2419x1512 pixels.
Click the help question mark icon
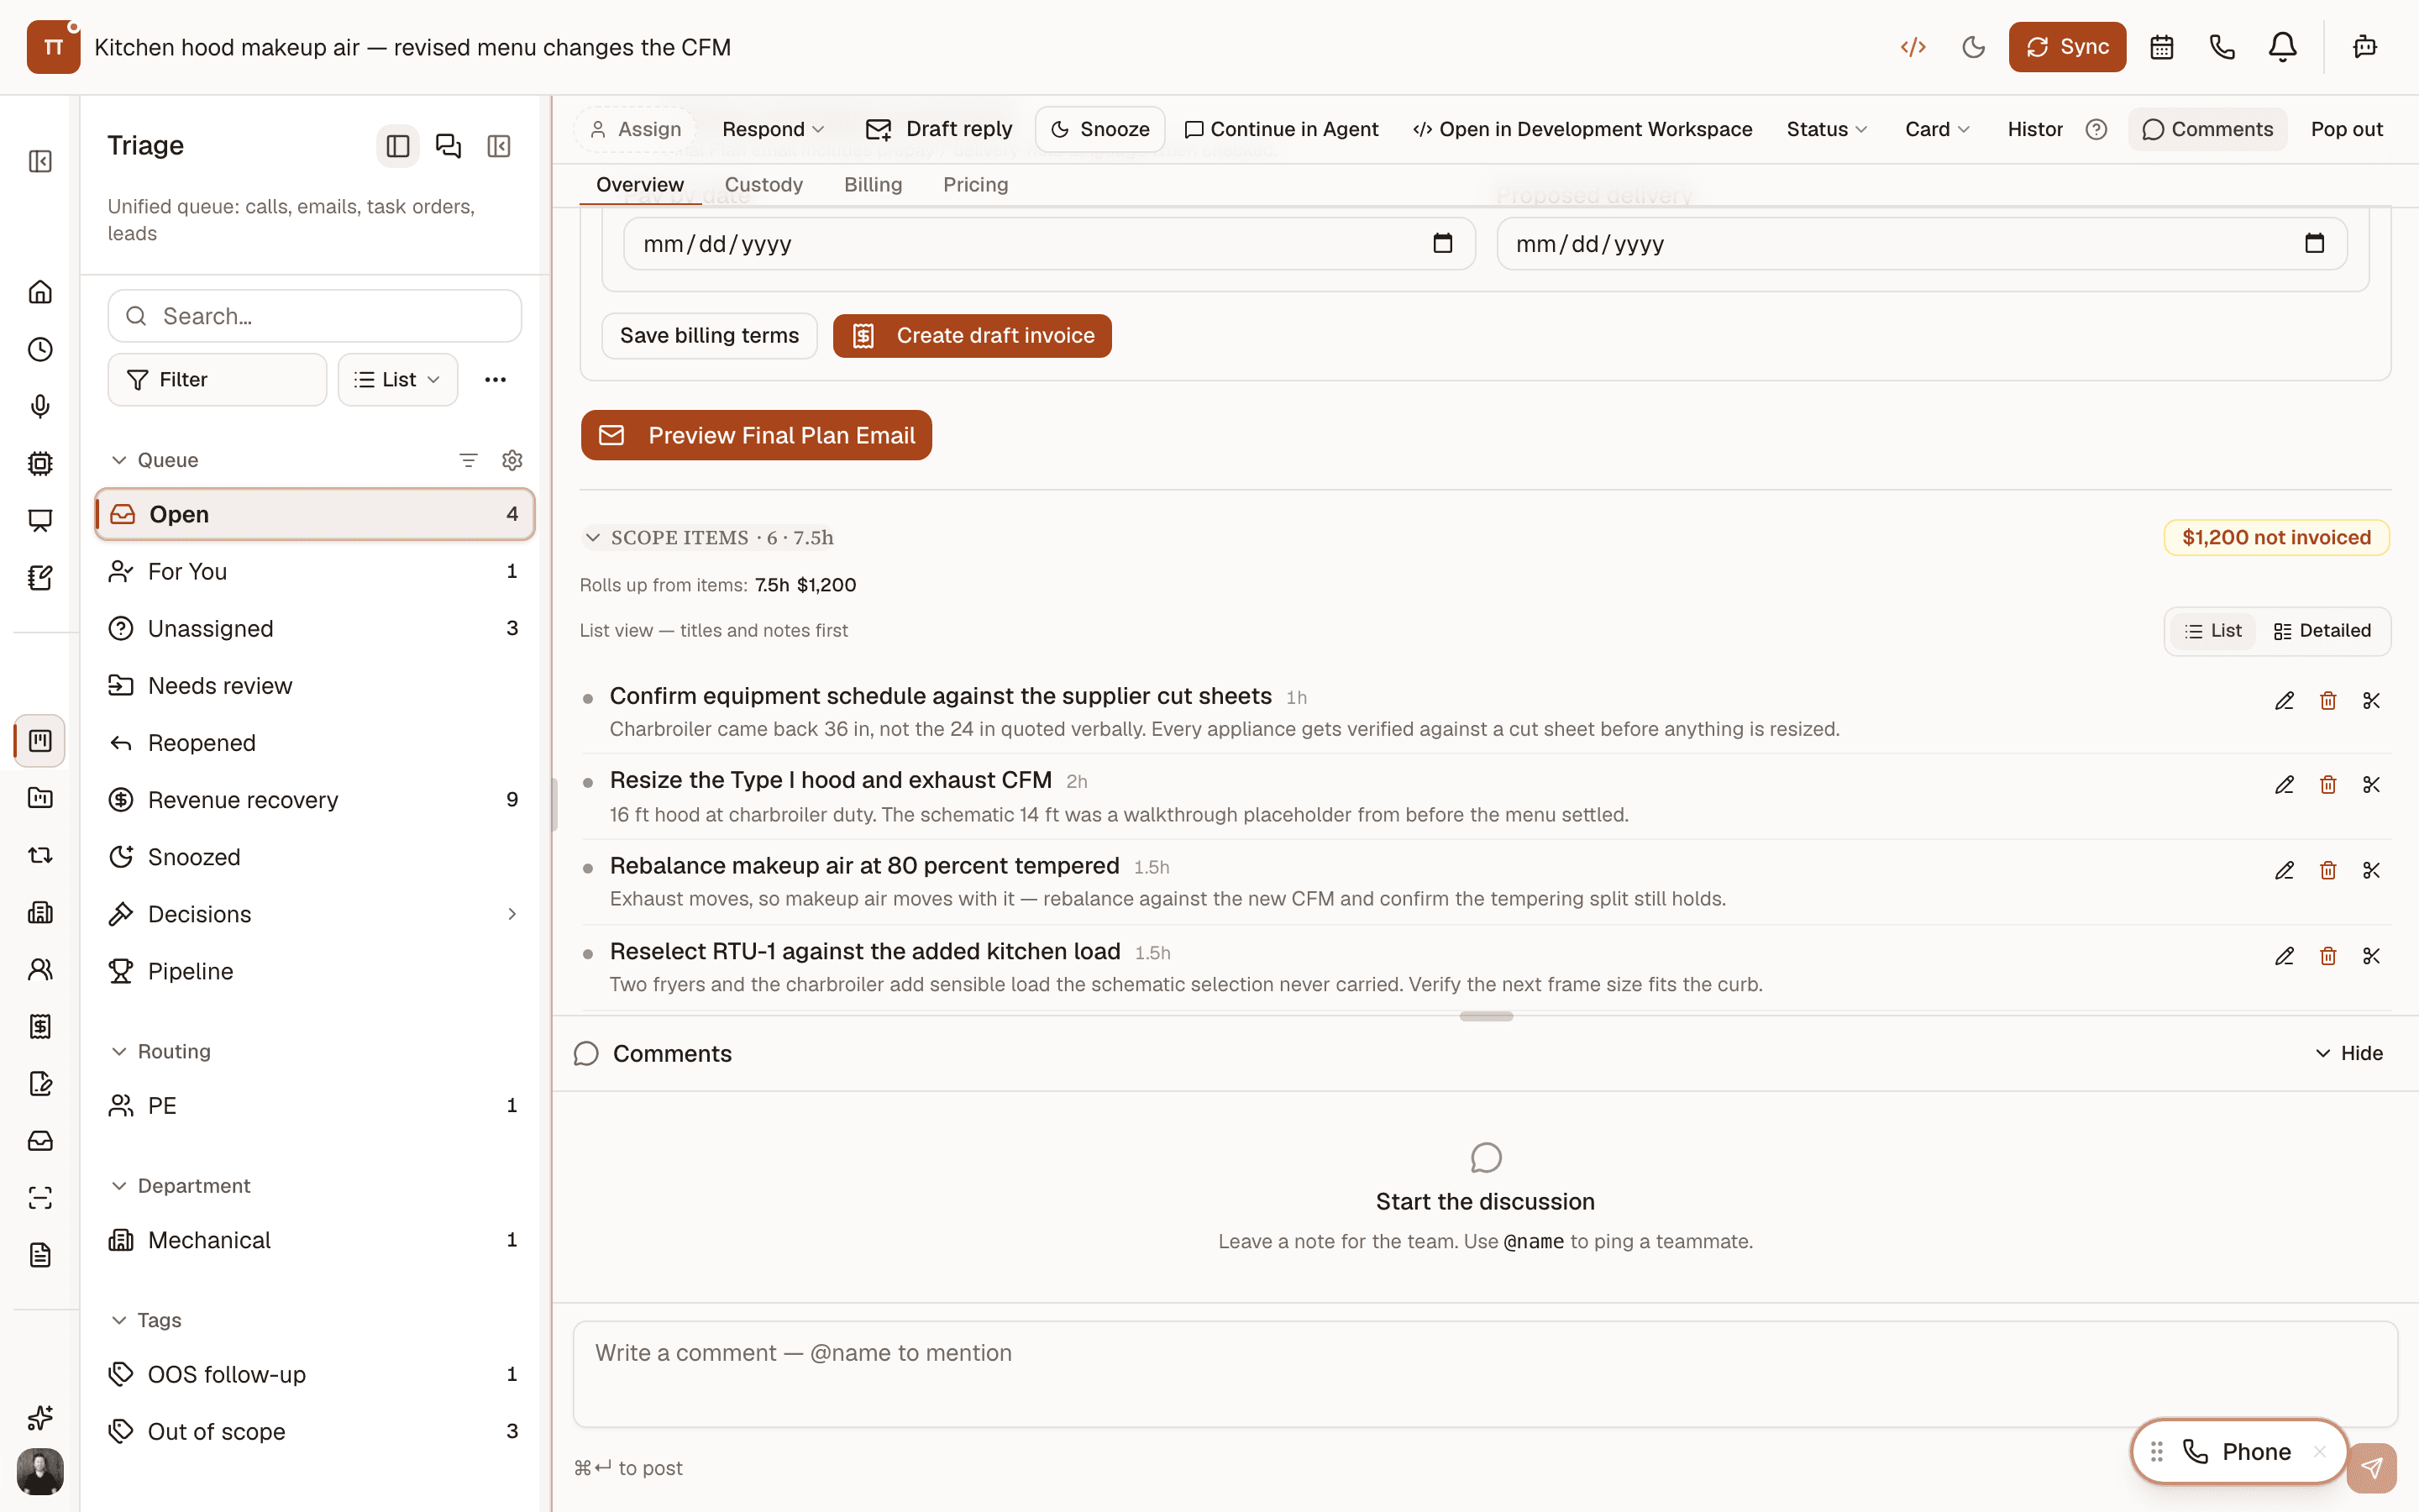coord(2096,129)
